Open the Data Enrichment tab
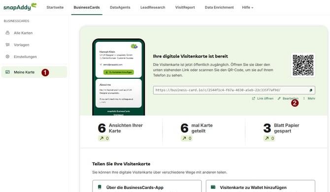Image resolution: width=330 pixels, height=192 pixels. [219, 7]
